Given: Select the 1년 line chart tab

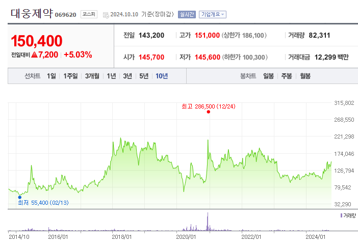Looking at the screenshot, I should point(111,76).
